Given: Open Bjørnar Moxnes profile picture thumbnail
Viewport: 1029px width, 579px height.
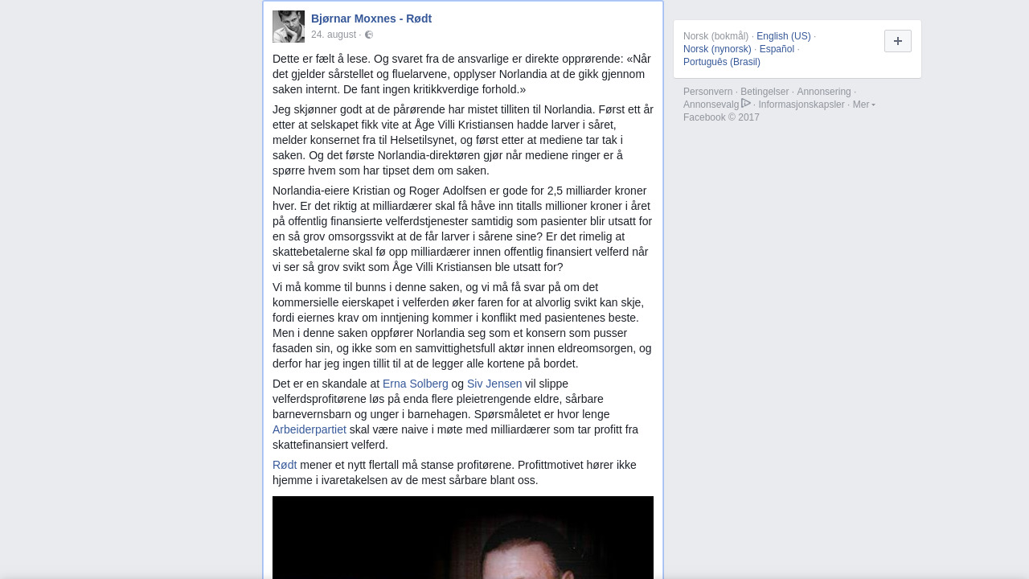Looking at the screenshot, I should (x=289, y=27).
